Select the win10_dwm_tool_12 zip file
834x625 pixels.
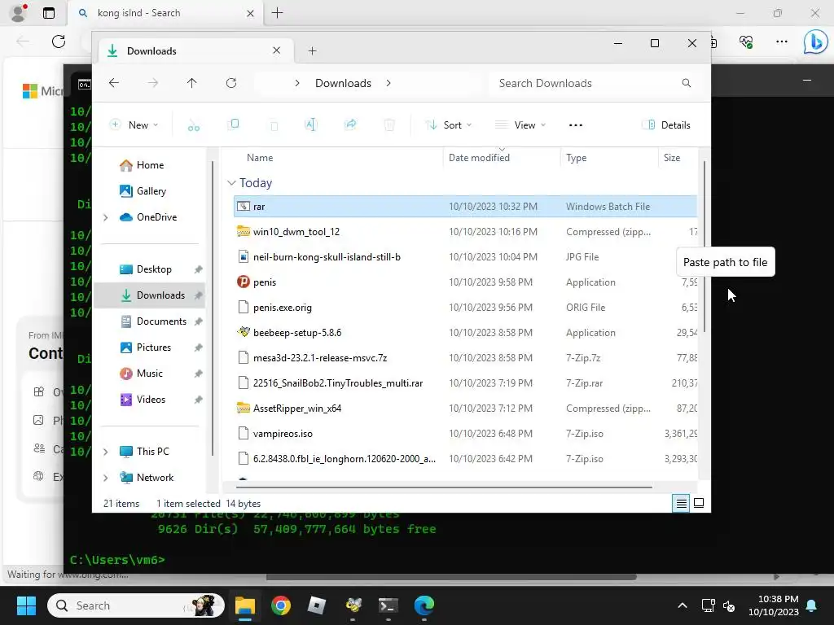[465, 232]
